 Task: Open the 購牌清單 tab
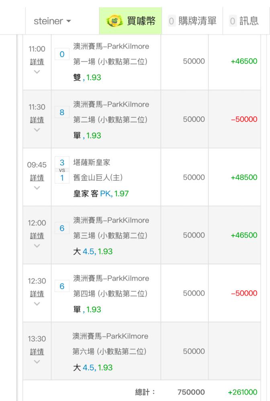click(192, 21)
